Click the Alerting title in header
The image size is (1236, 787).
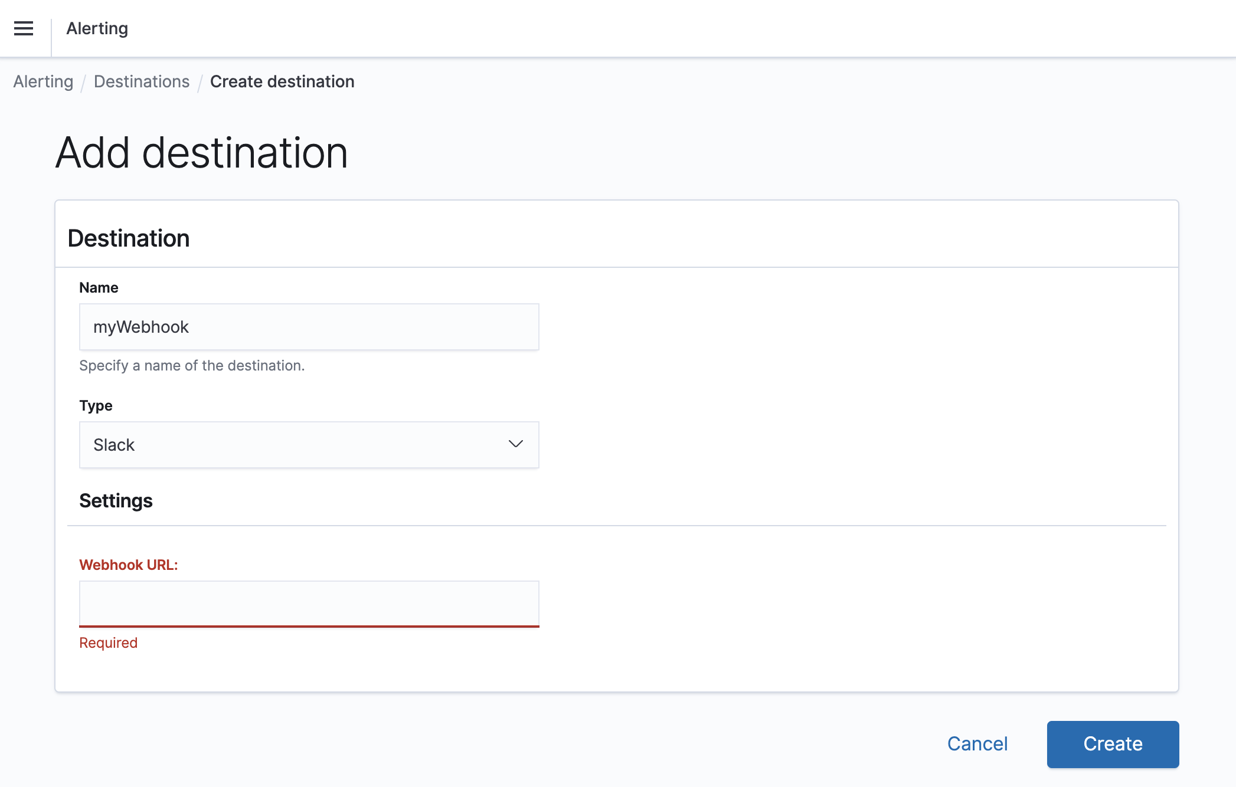(97, 28)
